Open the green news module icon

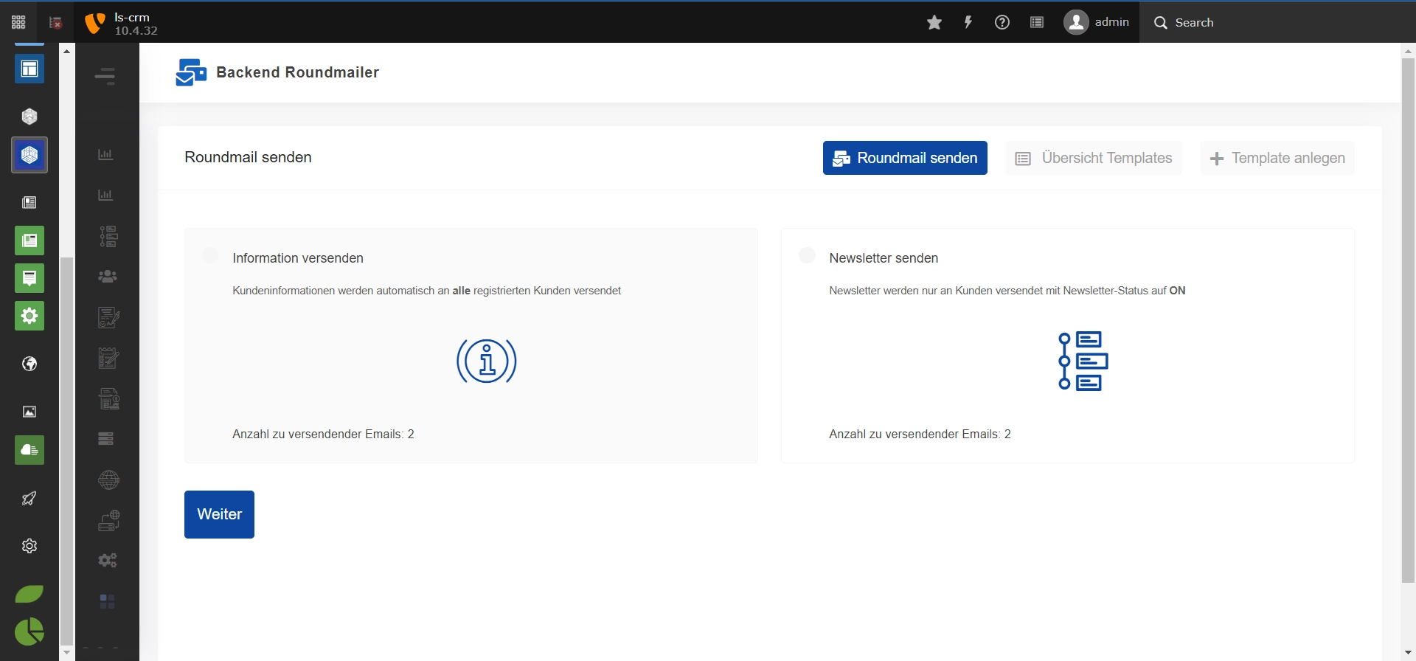[x=29, y=240]
